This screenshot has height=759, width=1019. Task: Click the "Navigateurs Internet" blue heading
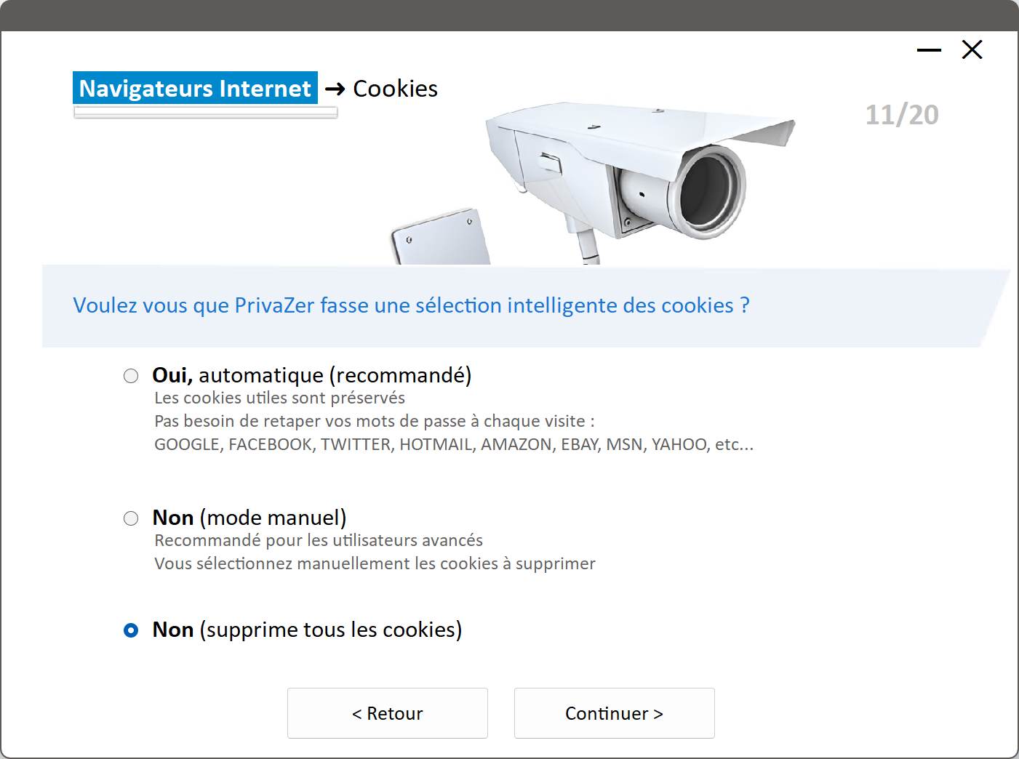[x=195, y=88]
